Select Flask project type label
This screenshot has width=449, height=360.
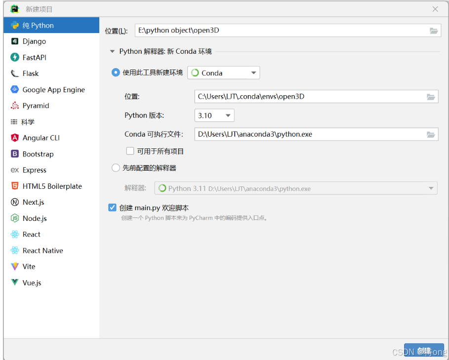30,73
